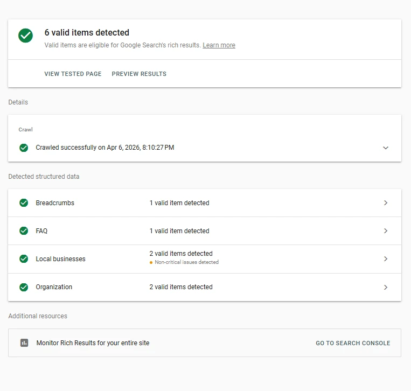Select the Breadcrumbs label
411x391 pixels.
[55, 203]
